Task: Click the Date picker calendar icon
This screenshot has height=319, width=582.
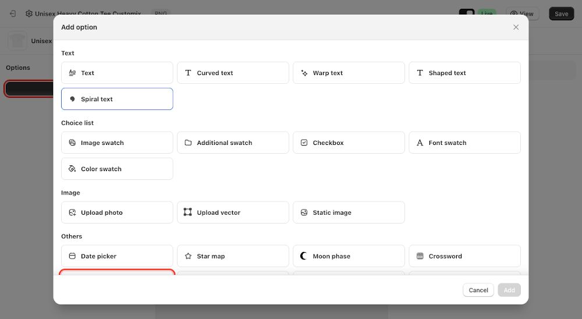Action: [72, 256]
